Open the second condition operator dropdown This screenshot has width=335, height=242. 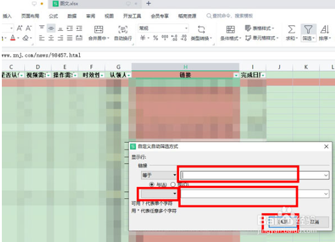click(159, 193)
